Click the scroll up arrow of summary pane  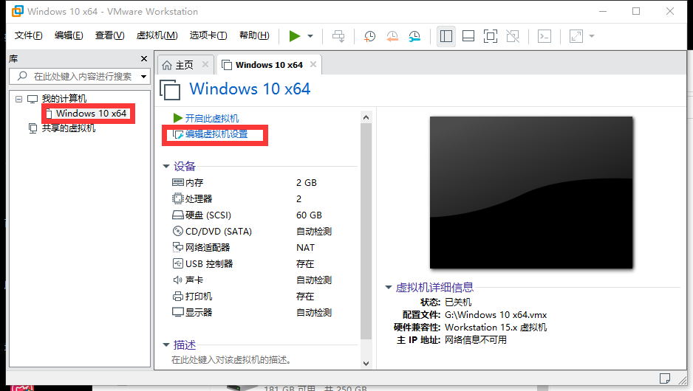tap(366, 117)
